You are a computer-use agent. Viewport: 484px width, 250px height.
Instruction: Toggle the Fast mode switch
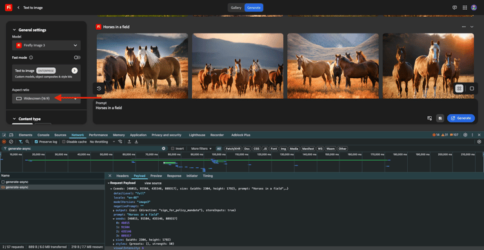click(x=77, y=57)
